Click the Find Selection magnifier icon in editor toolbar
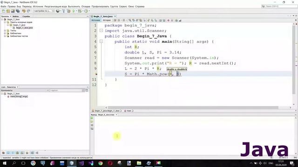The height and width of the screenshot is (167, 298). coord(130,20)
